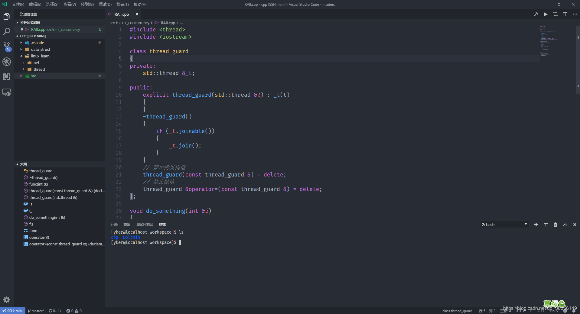The height and width of the screenshot is (314, 580).
Task: Open a new terminal with the plus icon
Action: [536, 225]
